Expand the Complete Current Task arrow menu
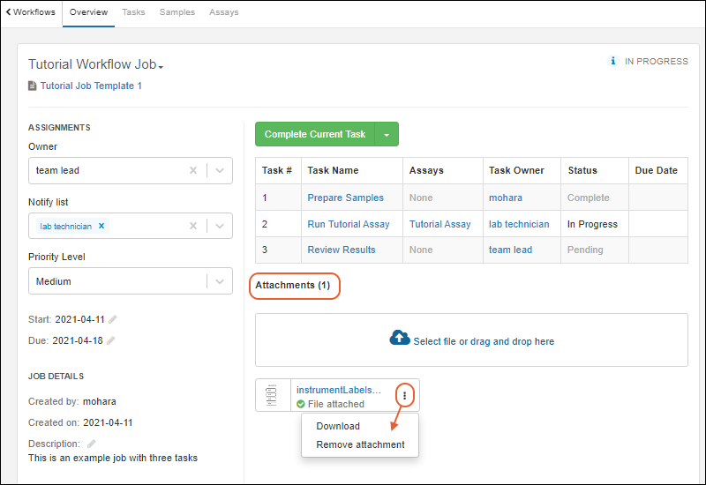This screenshot has width=706, height=485. 387,135
